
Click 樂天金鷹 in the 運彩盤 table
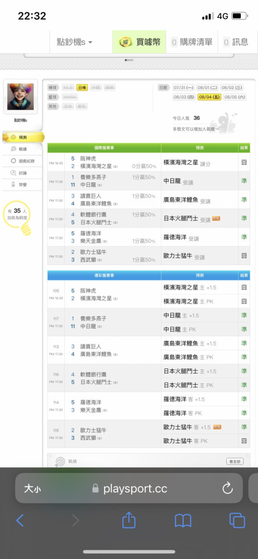pyautogui.click(x=90, y=410)
